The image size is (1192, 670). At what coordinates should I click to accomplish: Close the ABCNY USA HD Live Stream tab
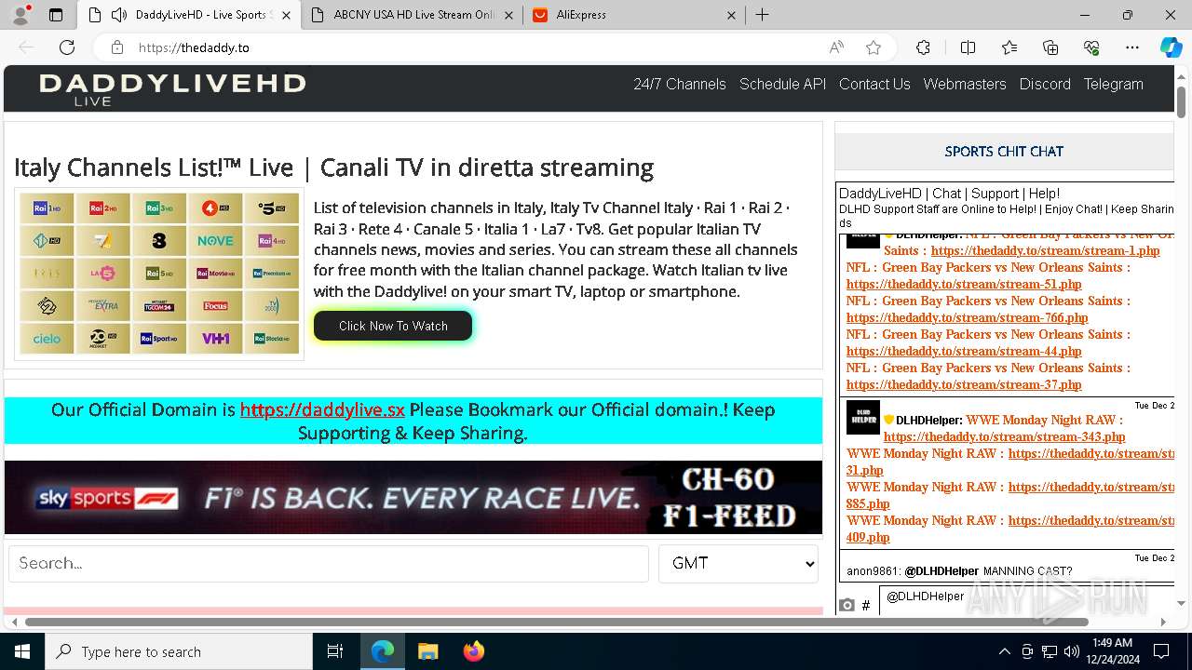(x=509, y=15)
